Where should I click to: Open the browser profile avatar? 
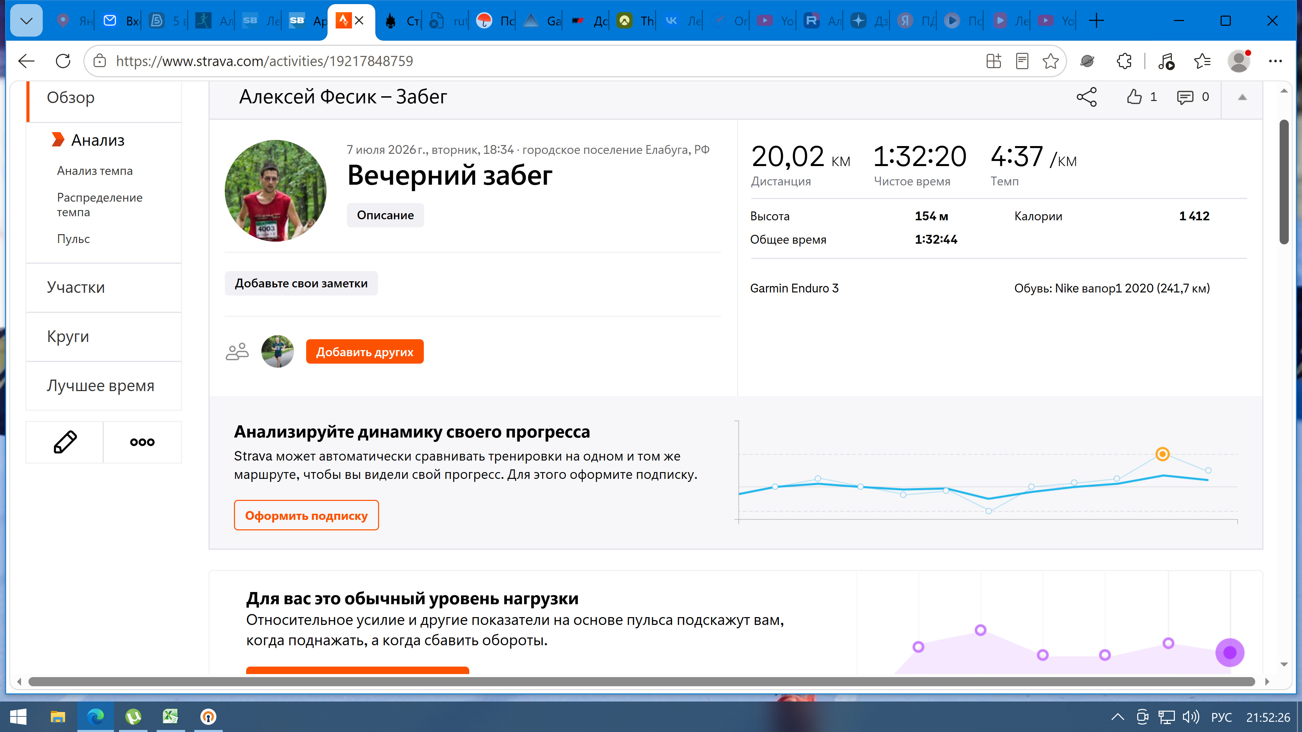(1239, 61)
